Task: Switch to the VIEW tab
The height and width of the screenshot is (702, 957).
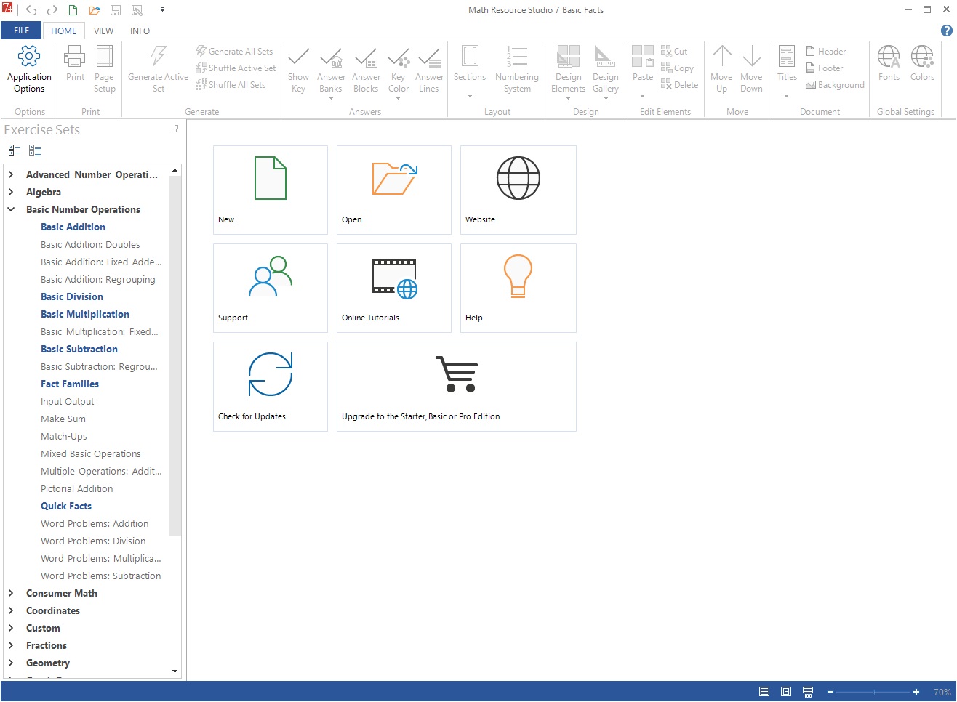Action: [104, 31]
